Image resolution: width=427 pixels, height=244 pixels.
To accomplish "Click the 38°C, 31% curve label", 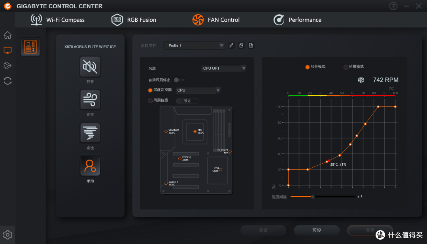I will pos(338,165).
